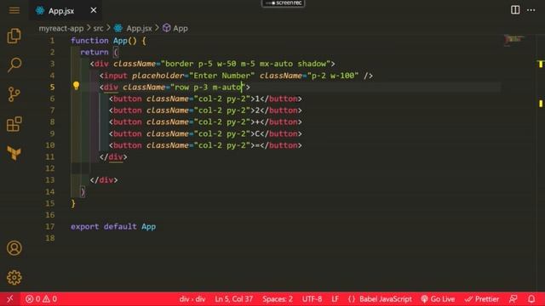Viewport: 545px width, 306px height.
Task: Click Ln 5, Col 37 cursor position
Action: (x=233, y=298)
